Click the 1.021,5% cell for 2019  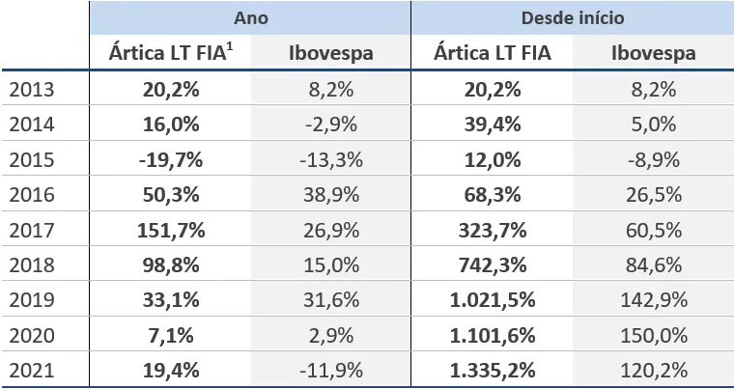point(494,299)
